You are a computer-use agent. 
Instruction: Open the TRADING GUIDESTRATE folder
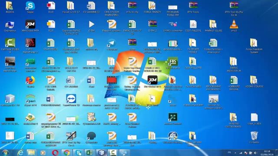[x=234, y=120]
